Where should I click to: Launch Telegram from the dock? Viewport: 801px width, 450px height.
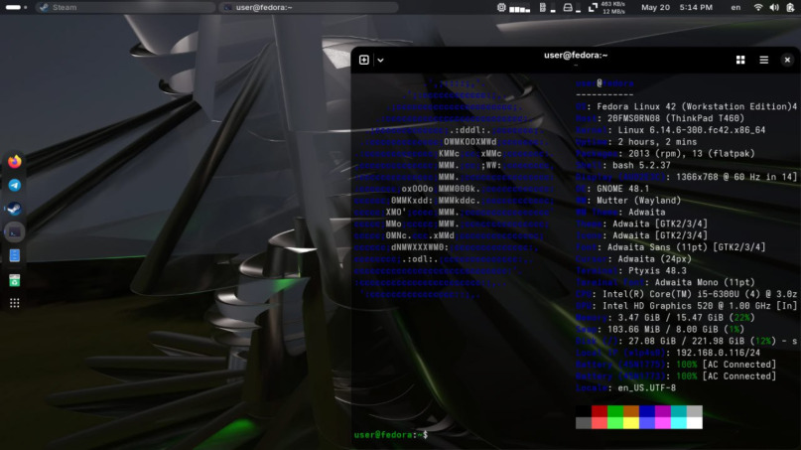(14, 185)
